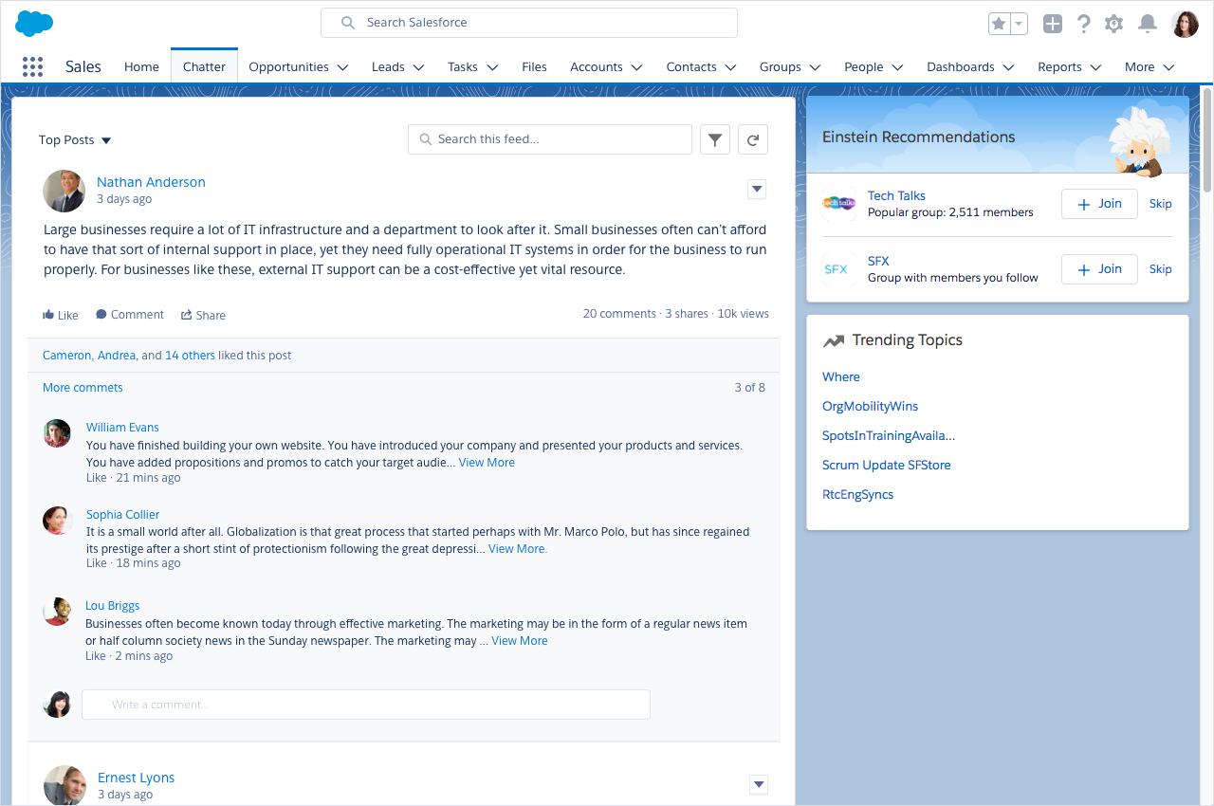The width and height of the screenshot is (1214, 806).
Task: Open the feed filter icon
Action: 715,138
